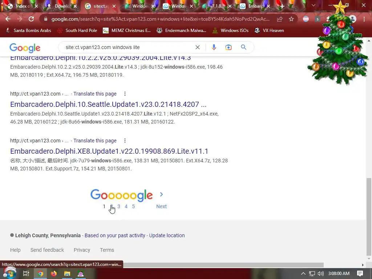Viewport: 372px width, 279px height.
Task: Open Embarcadero.Delphi.10.Seattle.Update1 result
Action: pyautogui.click(x=108, y=104)
